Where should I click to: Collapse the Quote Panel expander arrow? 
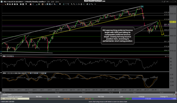(1, 94)
